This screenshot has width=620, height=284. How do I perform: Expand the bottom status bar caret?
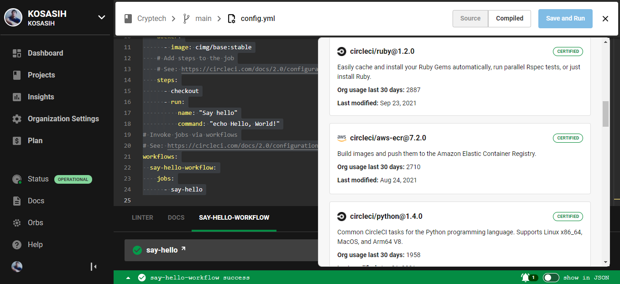click(x=128, y=278)
